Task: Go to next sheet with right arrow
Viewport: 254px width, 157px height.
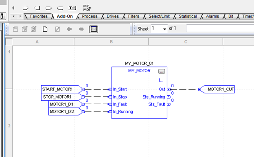Action: [x=81, y=29]
